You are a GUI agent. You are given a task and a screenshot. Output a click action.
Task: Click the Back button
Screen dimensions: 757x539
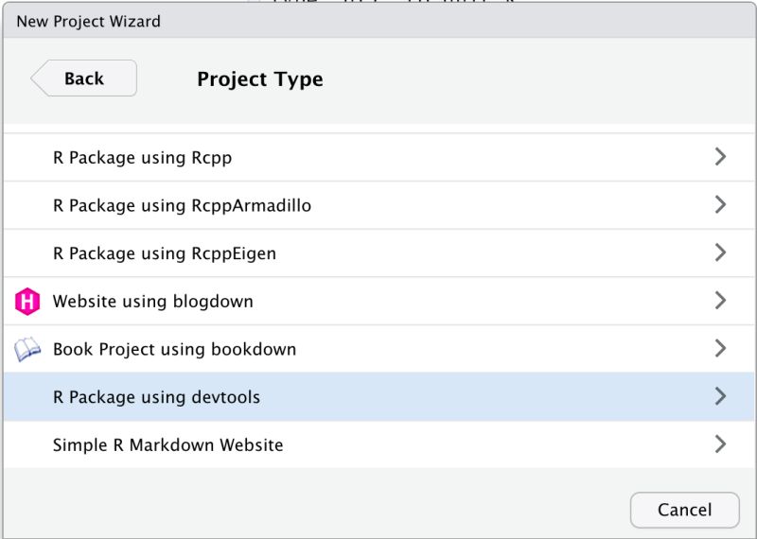click(84, 78)
